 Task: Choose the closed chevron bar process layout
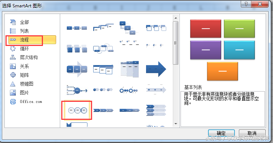tap(130, 110)
